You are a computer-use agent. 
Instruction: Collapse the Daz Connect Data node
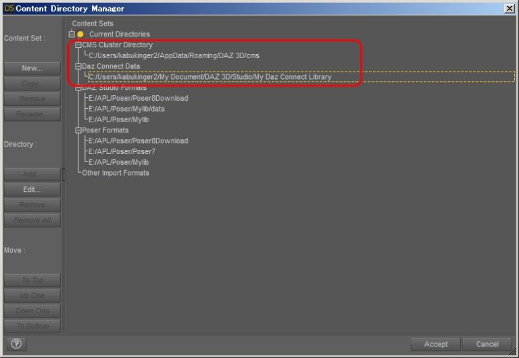(x=78, y=67)
